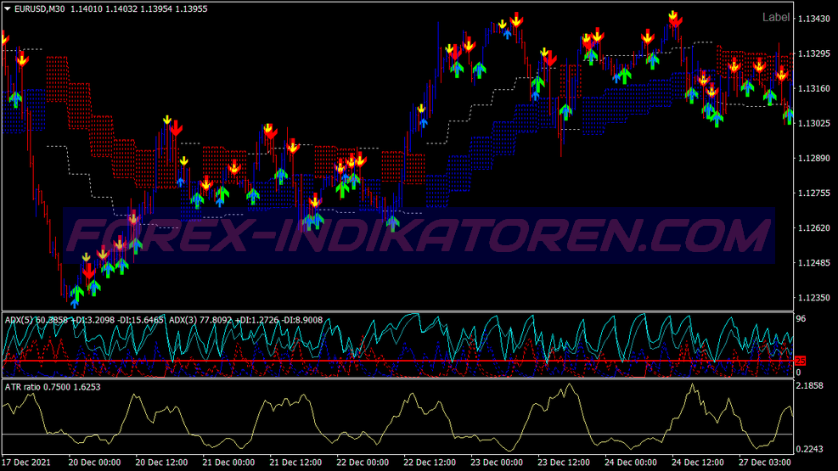Select the 27 Dec 03:00 time axis label
Viewport: 838px width, 471px height.
(x=764, y=463)
